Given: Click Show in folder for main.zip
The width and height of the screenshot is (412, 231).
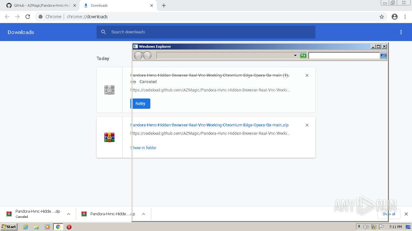Looking at the screenshot, I should [144, 148].
